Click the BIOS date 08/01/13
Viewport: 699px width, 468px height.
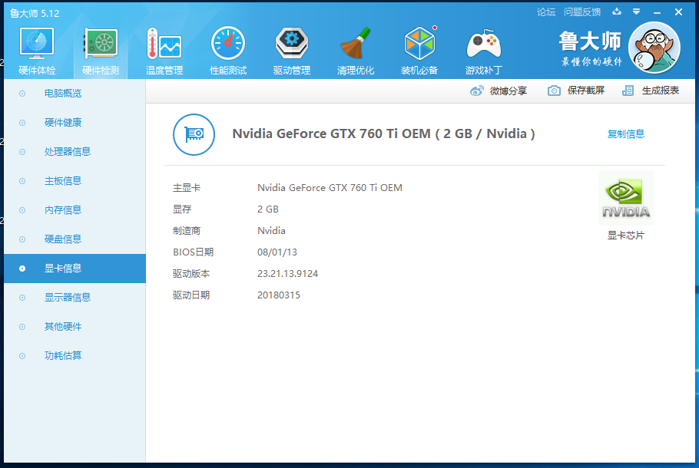(277, 252)
